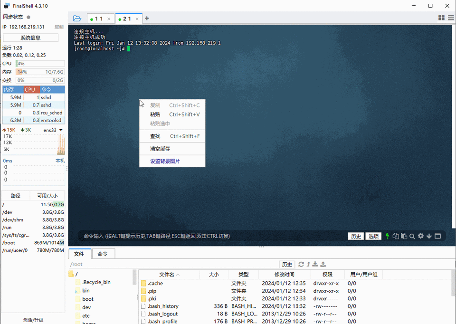Viewport: 456px width, 324px height.
Task: Sort processes by CPU column header
Action: click(x=32, y=90)
